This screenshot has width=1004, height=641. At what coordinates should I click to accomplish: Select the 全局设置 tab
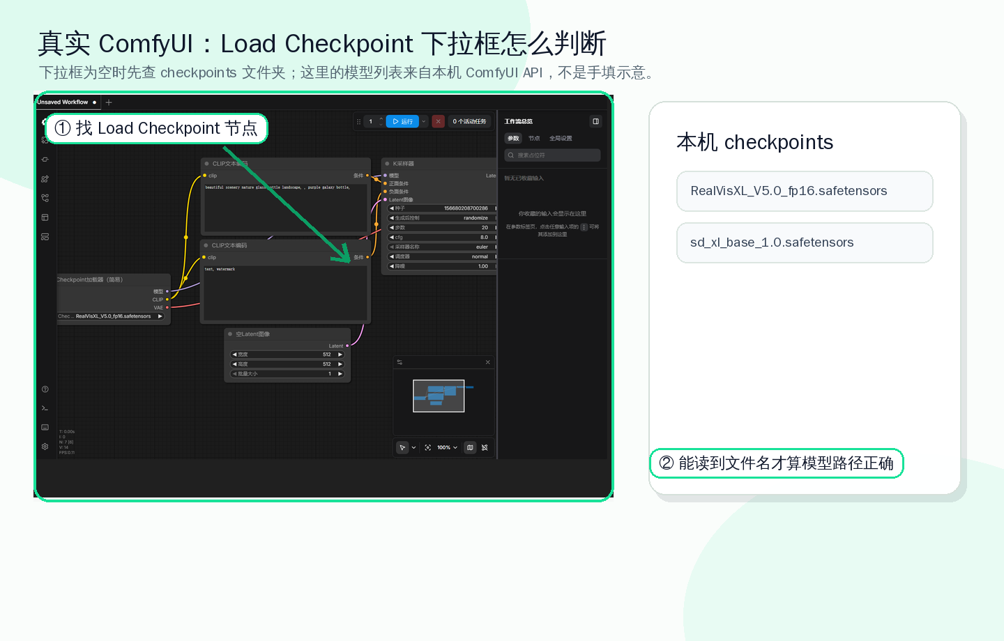click(x=561, y=139)
